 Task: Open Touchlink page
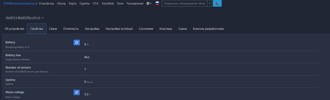pyautogui.click(x=108, y=4)
